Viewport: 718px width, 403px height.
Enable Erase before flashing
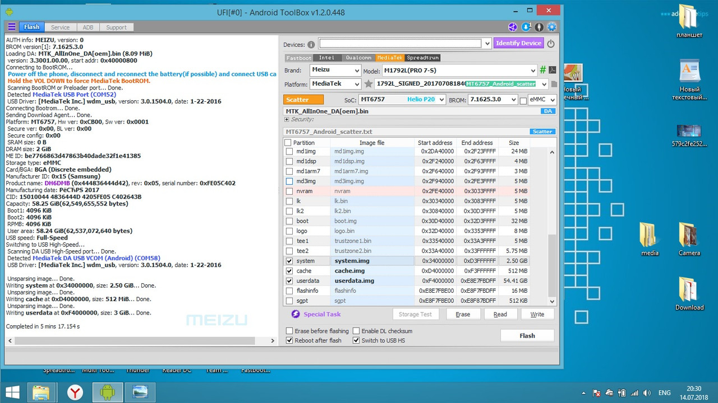[x=289, y=331]
